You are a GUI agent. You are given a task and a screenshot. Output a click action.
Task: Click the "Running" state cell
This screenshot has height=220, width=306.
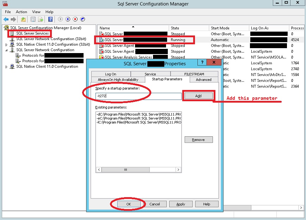[x=178, y=40]
